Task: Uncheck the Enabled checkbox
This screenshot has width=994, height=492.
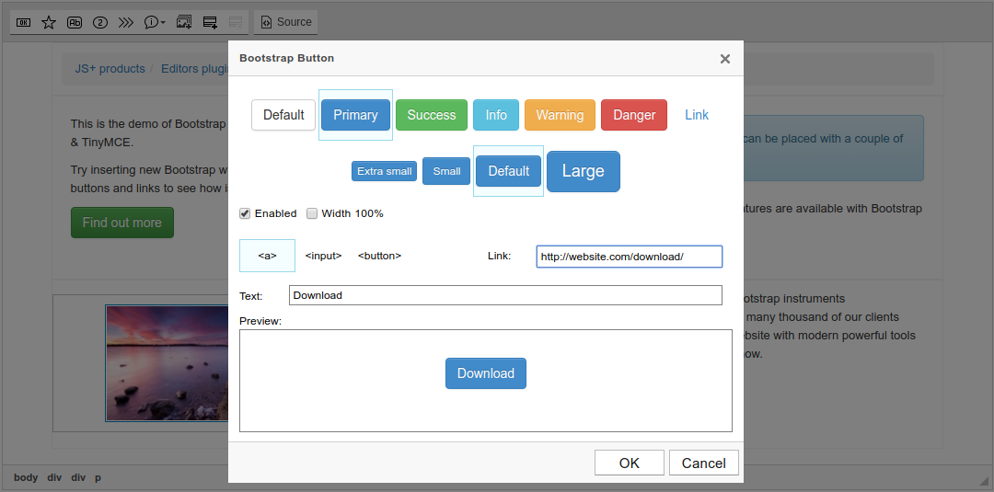Action: (x=245, y=213)
